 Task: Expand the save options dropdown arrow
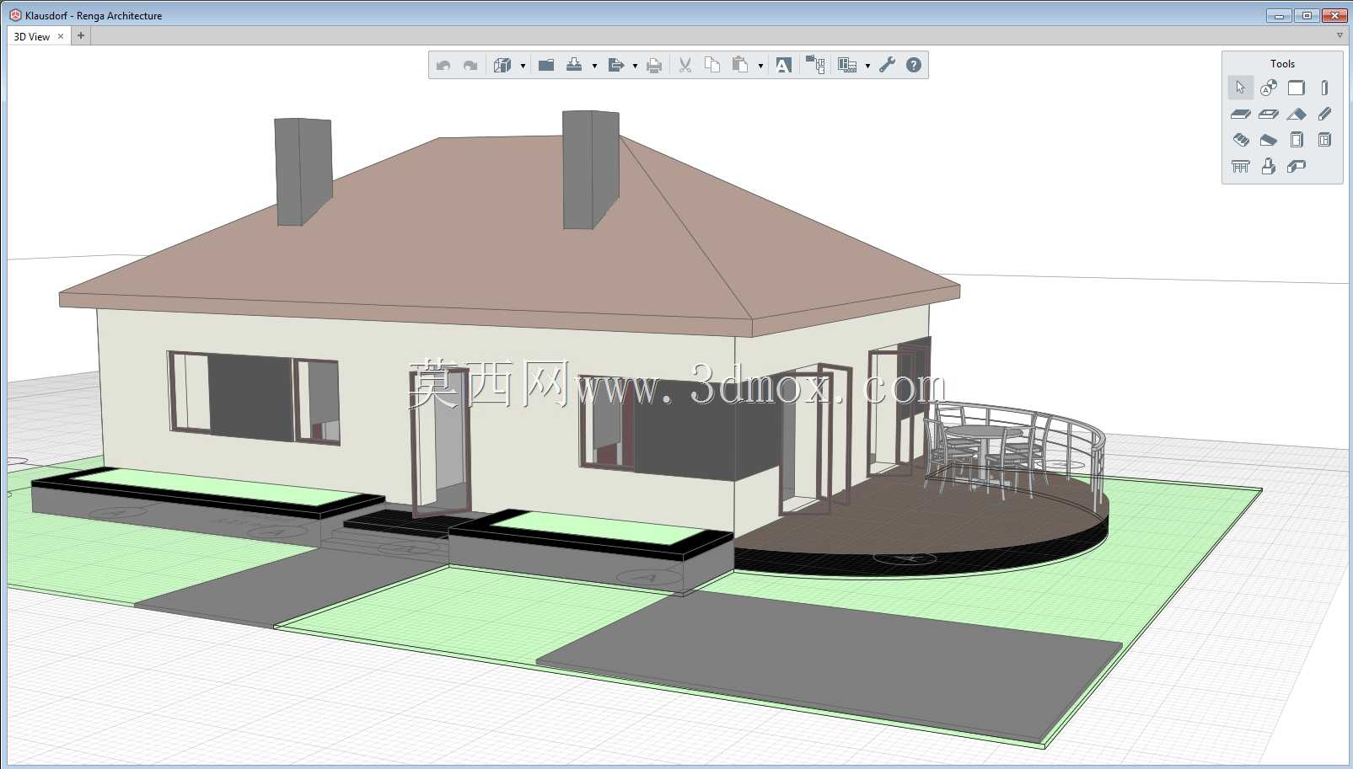click(594, 66)
